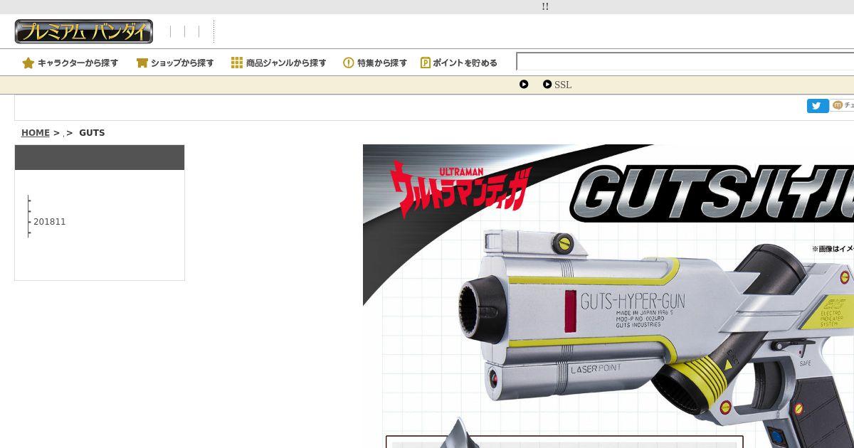This screenshot has height=448, width=854.
Task: Click the shop cart icon beside ショップから探す
Action: point(142,63)
